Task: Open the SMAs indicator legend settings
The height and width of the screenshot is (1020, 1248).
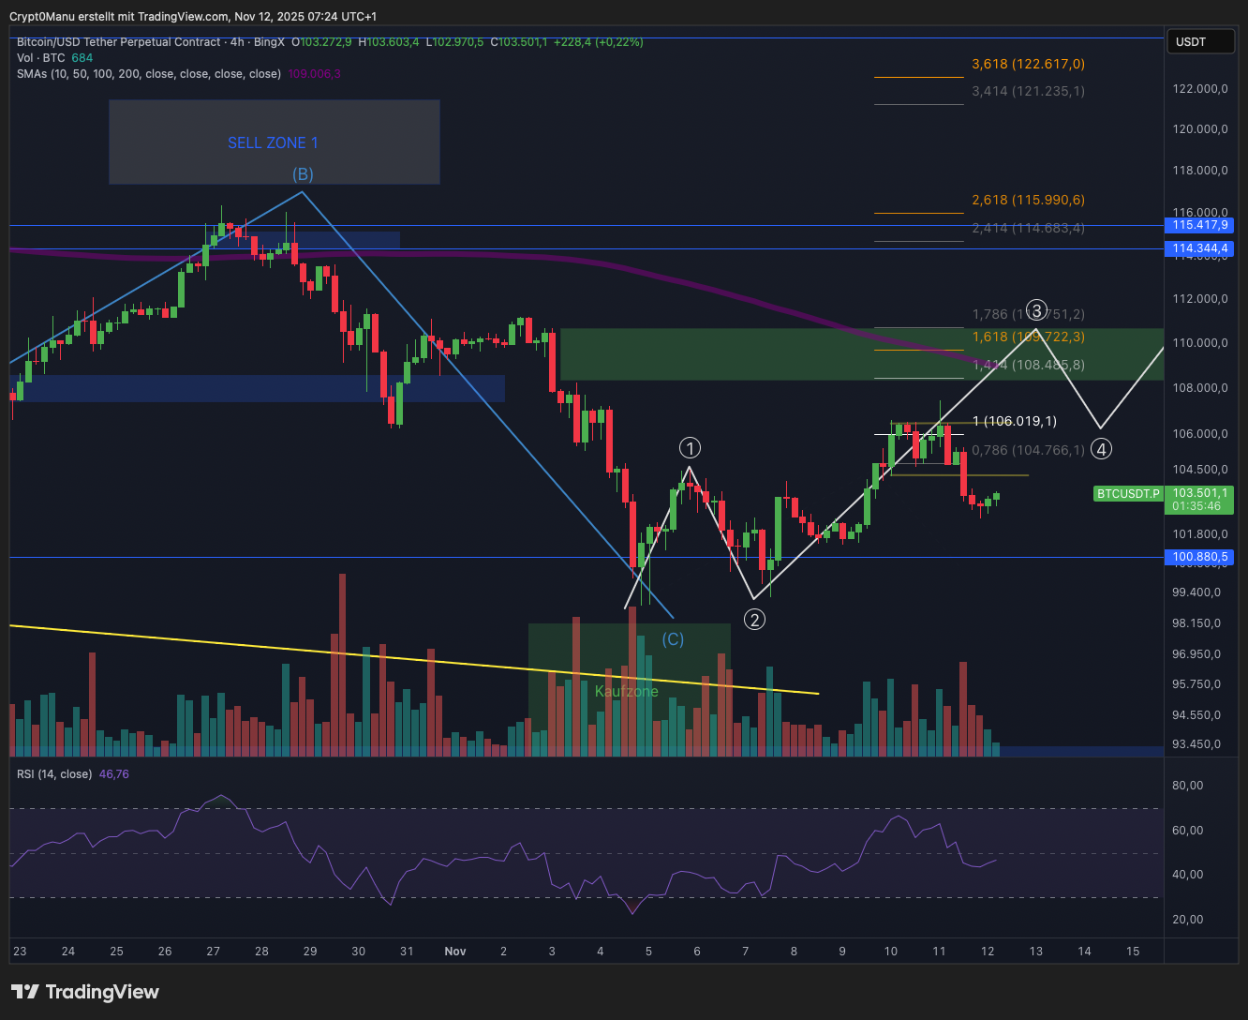Action: [x=148, y=74]
